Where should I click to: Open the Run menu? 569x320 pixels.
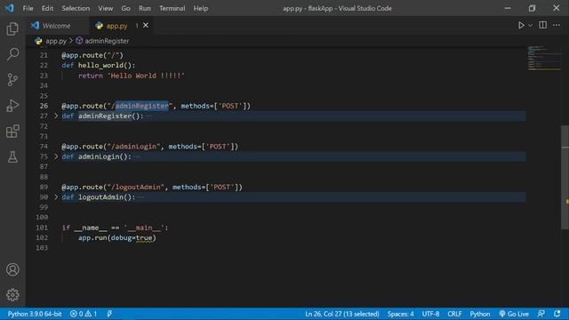[144, 8]
